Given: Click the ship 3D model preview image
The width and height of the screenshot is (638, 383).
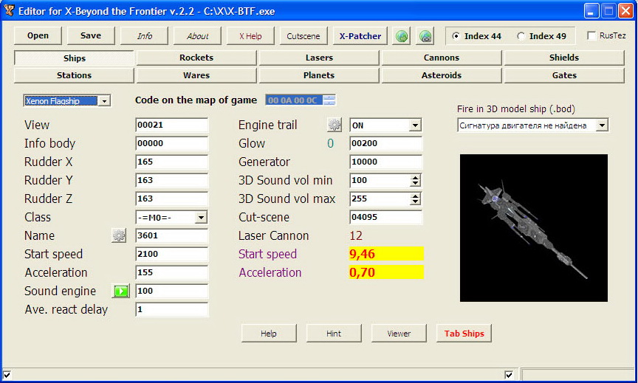Looking at the screenshot, I should tap(533, 227).
